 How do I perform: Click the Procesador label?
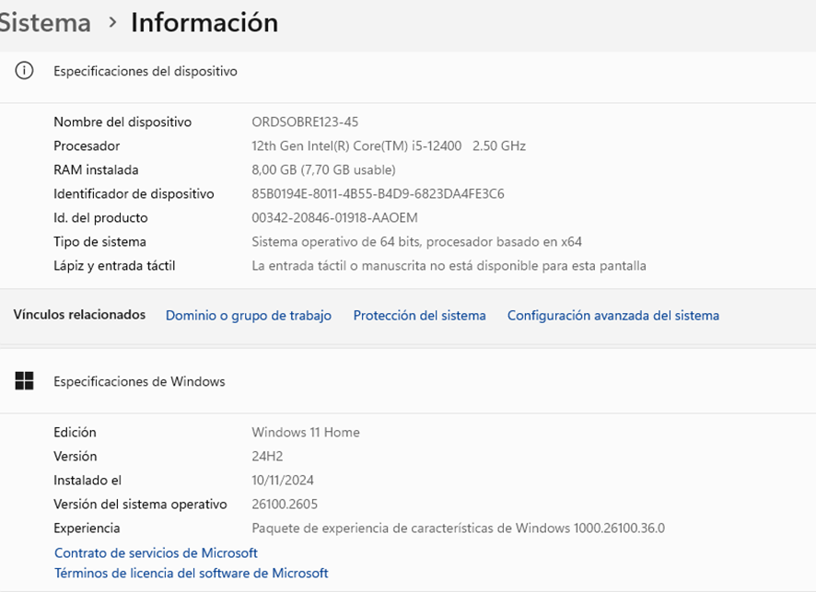coord(87,145)
